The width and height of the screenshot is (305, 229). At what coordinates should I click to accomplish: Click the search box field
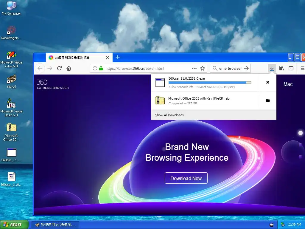pyautogui.click(x=231, y=68)
